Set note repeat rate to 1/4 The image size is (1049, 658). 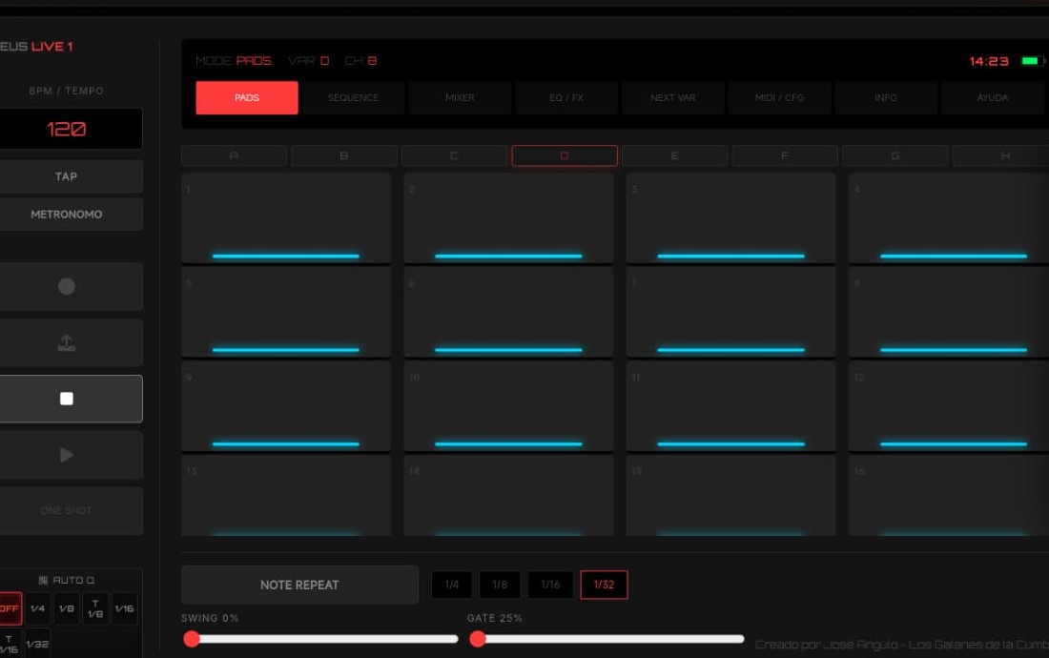(452, 585)
